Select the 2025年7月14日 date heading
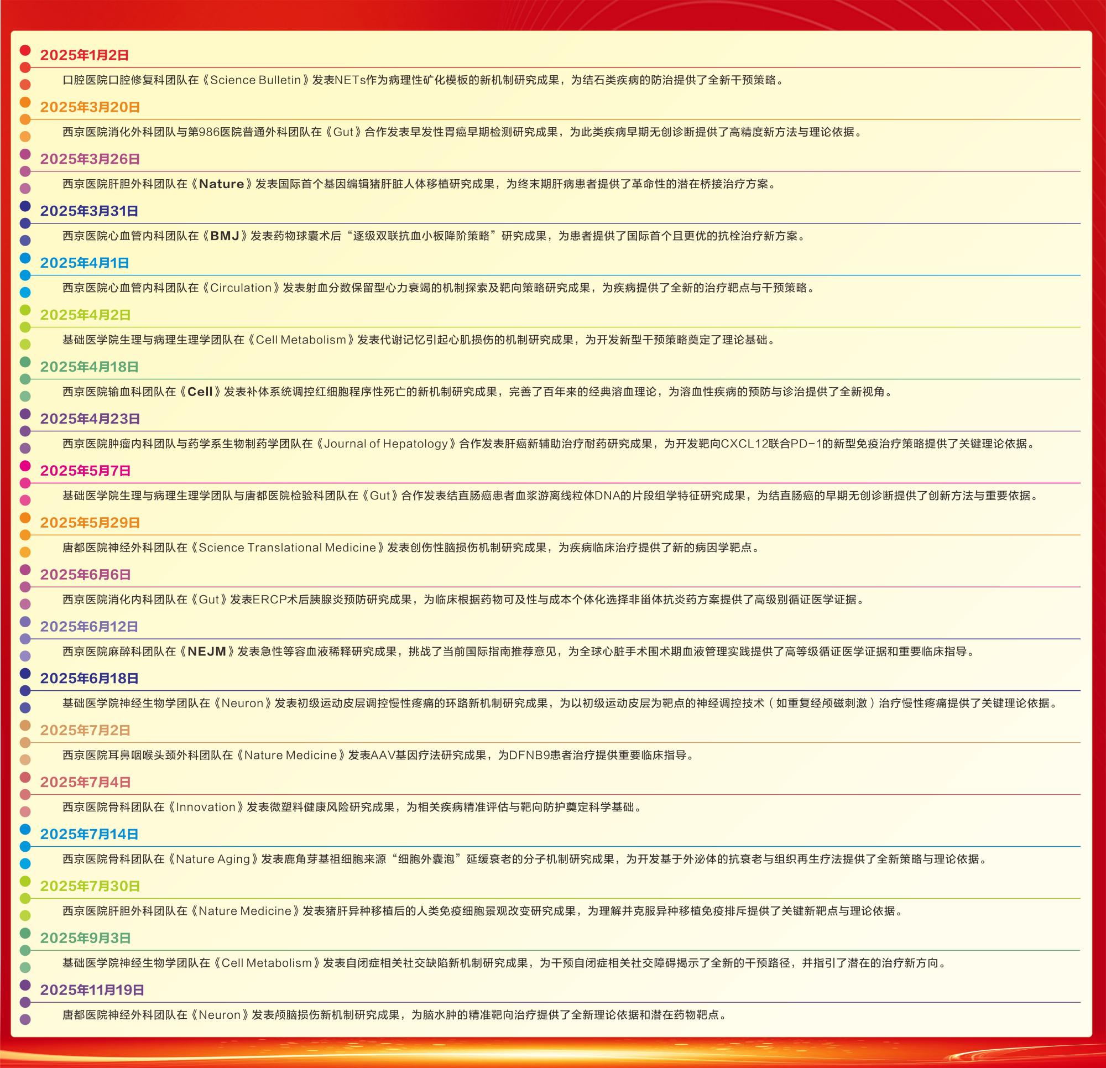The height and width of the screenshot is (1068, 1106). click(x=88, y=834)
